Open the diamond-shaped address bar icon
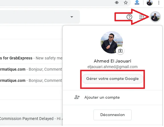 [117, 3]
